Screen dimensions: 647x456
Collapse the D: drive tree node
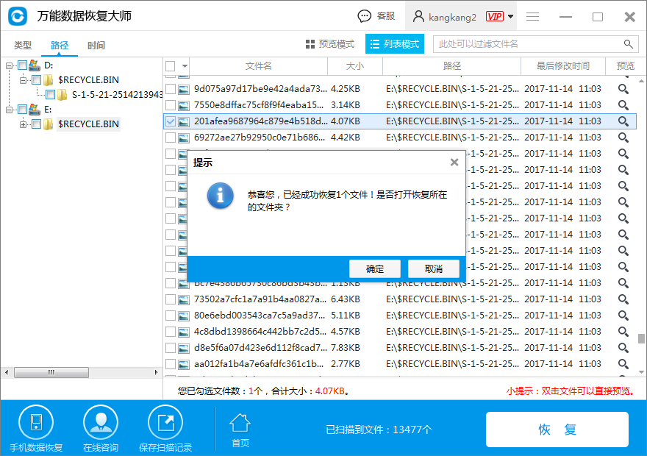click(x=9, y=65)
